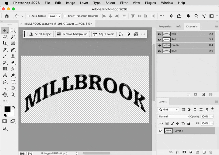The image size is (219, 155).
Task: Open the Auto-Select Layer dropdown
Action: 55,16
